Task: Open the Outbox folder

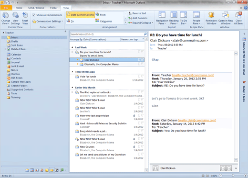Action: tap(13, 74)
